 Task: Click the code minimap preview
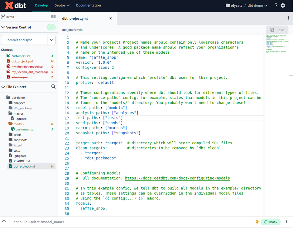[277, 44]
